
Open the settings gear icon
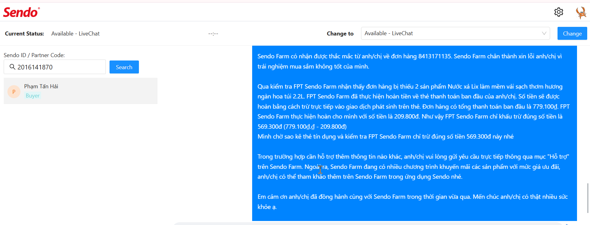pyautogui.click(x=558, y=12)
